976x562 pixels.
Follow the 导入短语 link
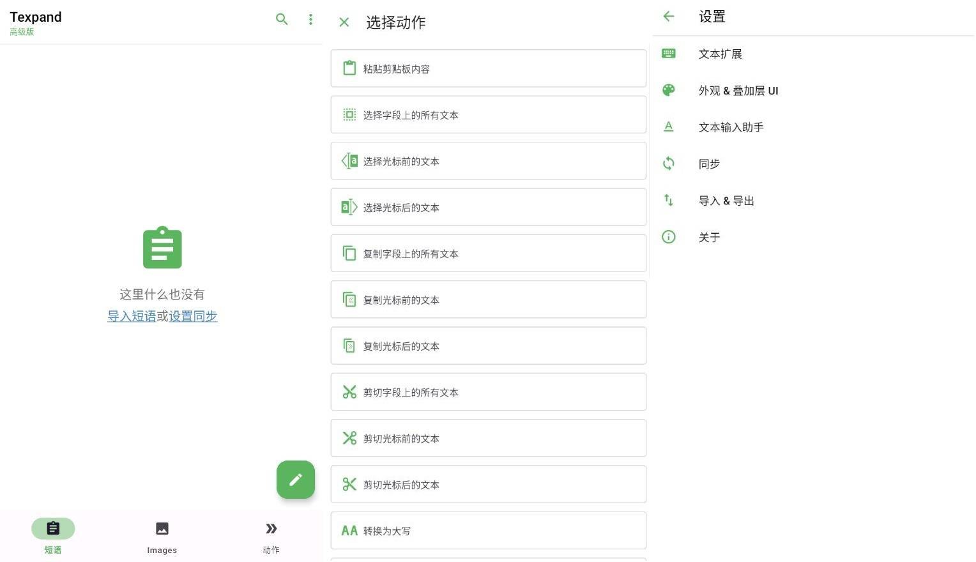click(x=132, y=316)
